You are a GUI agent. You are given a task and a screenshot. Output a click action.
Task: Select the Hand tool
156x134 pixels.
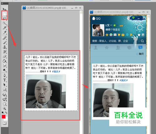pos(4,104)
